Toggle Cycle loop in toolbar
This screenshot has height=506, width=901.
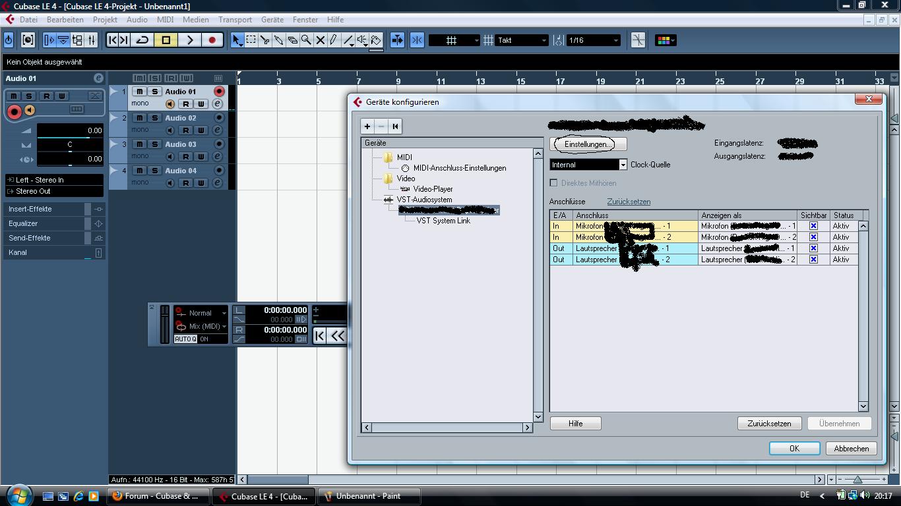click(142, 40)
